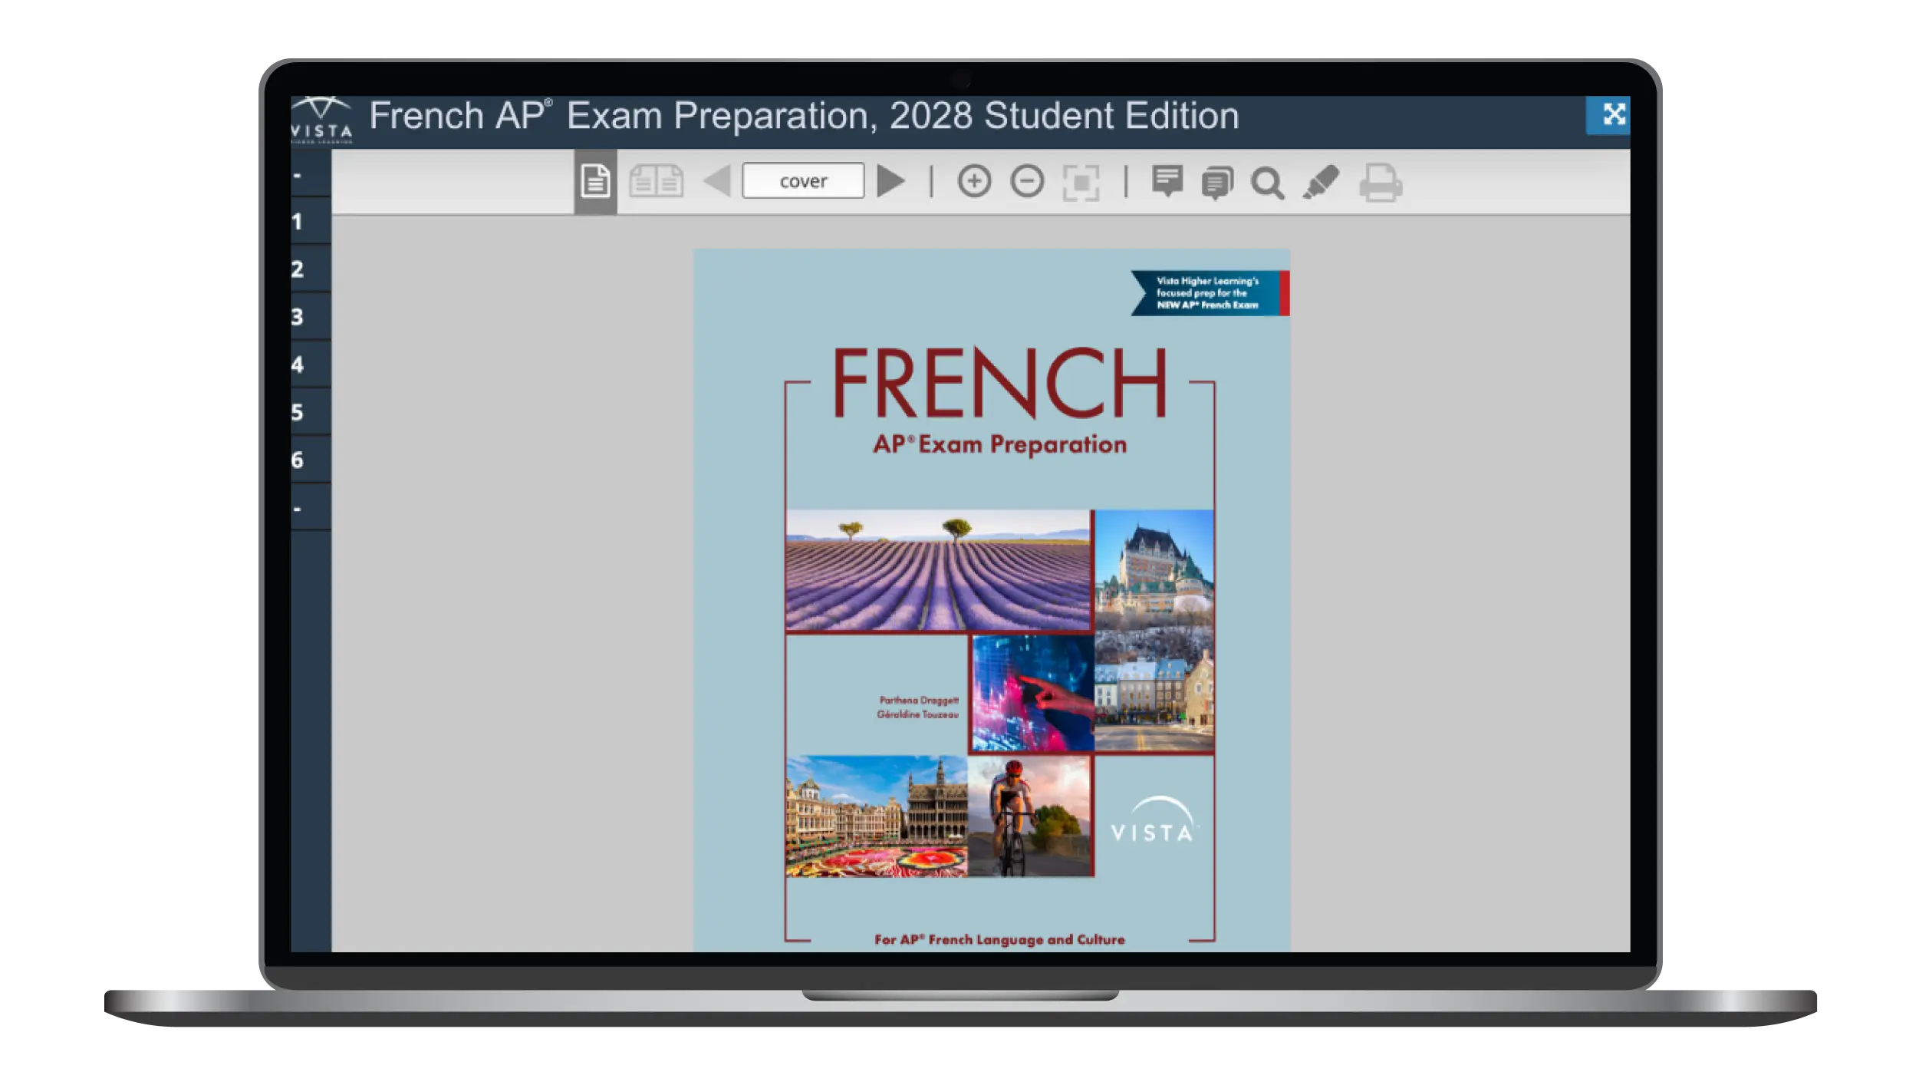
Task: Switch to single page view
Action: click(595, 182)
